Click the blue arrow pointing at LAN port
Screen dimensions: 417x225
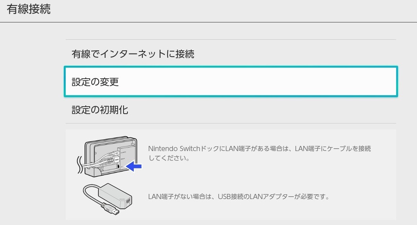point(134,167)
